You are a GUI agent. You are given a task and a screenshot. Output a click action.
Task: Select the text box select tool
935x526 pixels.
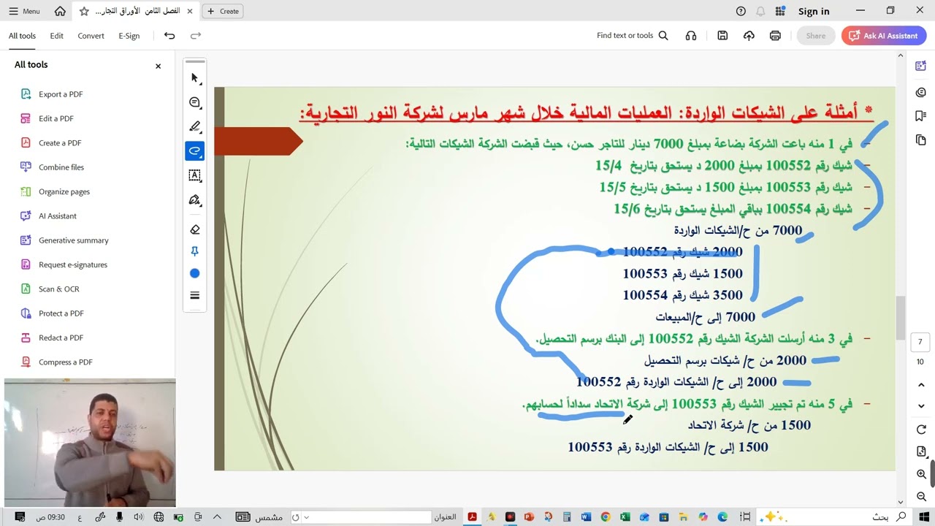pyautogui.click(x=194, y=175)
